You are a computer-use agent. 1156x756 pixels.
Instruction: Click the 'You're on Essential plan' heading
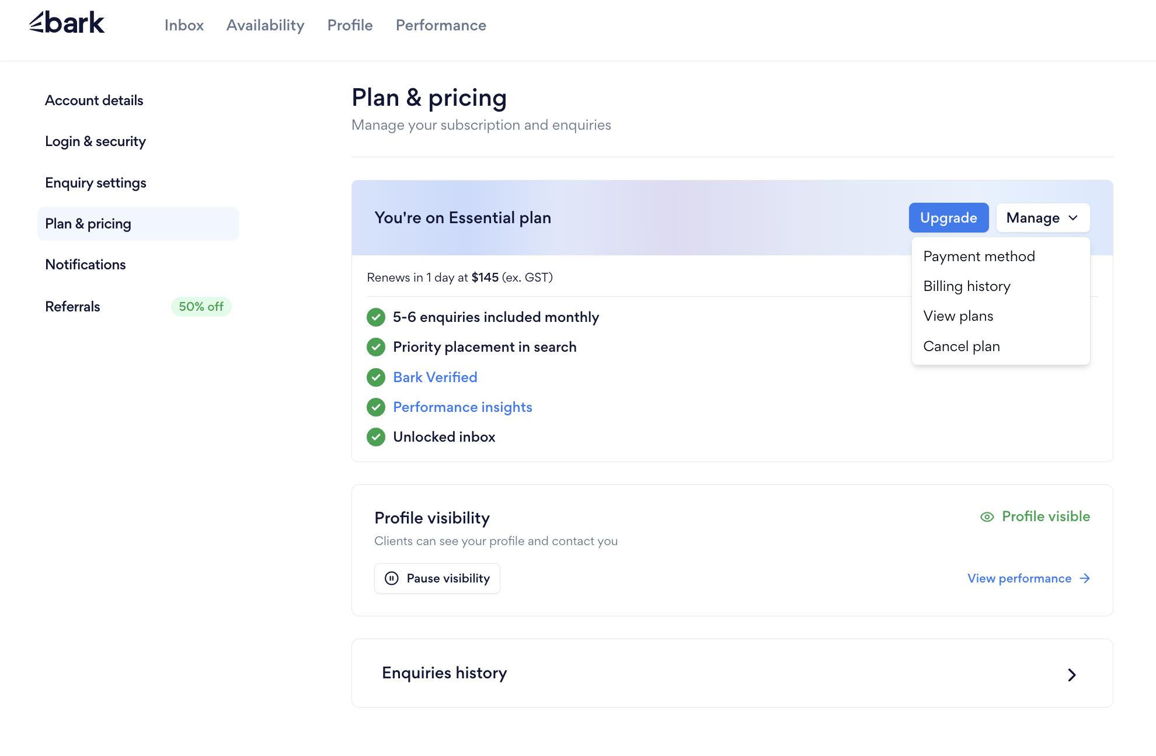(462, 218)
